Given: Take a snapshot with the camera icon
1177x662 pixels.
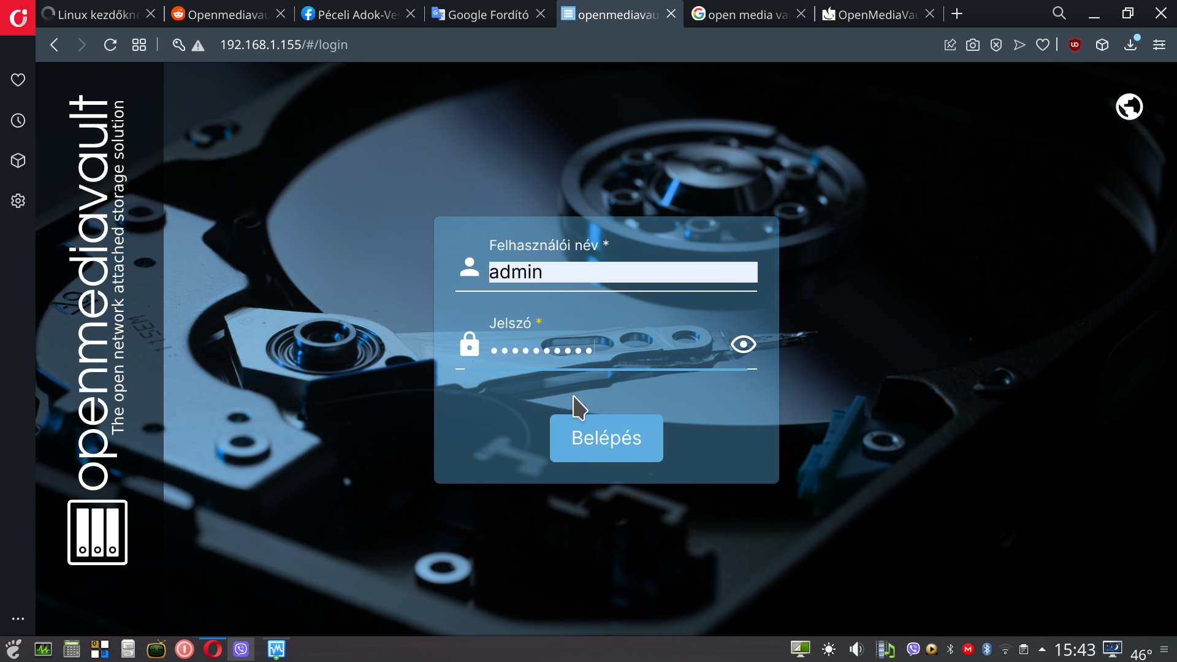Looking at the screenshot, I should pos(973,45).
